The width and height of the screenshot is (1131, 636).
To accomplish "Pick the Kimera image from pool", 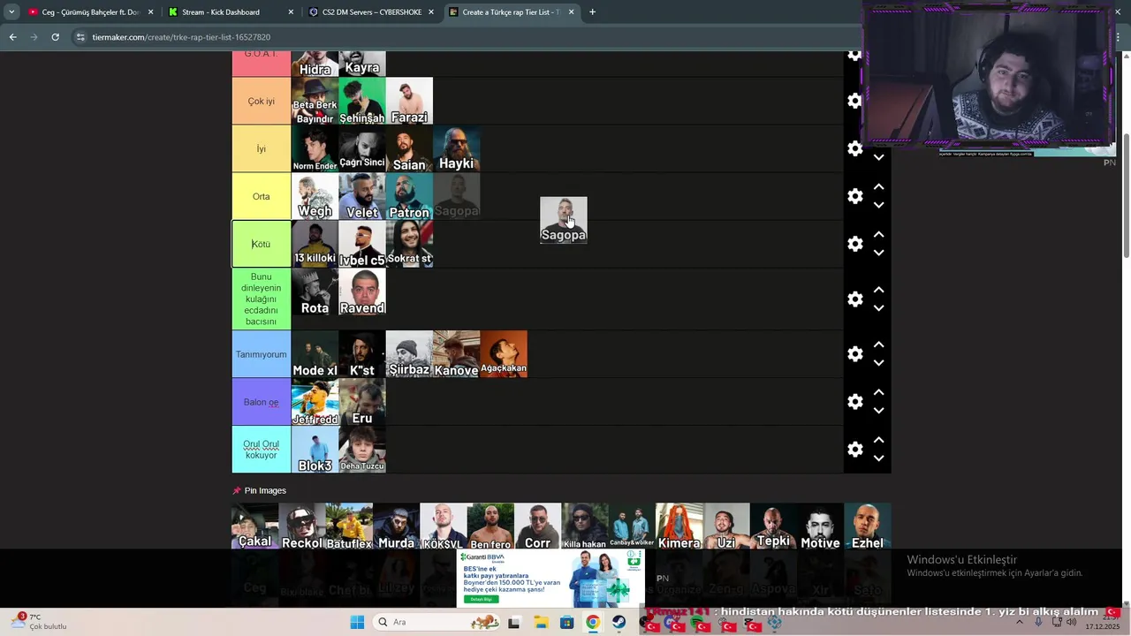I will pyautogui.click(x=679, y=526).
